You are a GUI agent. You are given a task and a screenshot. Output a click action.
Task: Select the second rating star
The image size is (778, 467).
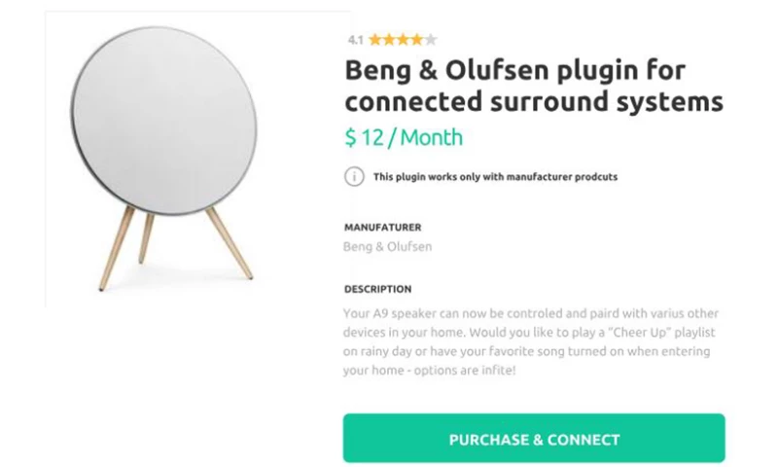pos(388,40)
